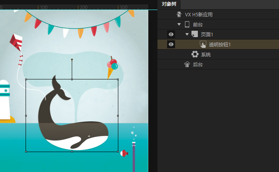The width and height of the screenshot is (279, 172).
Task: Toggle visibility of 页面1
Action: [171, 34]
